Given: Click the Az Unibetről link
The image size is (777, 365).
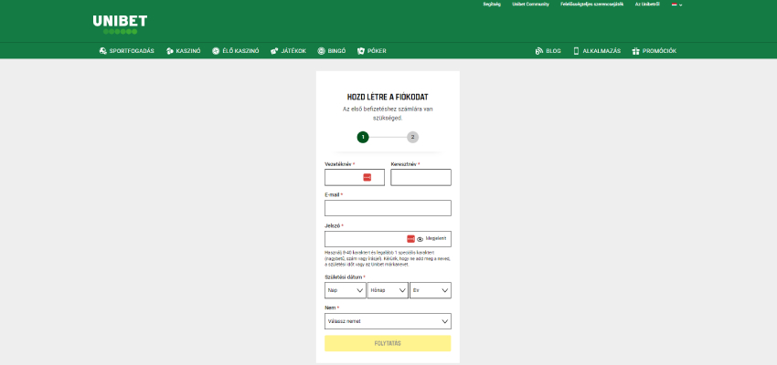Looking at the screenshot, I should tap(648, 4).
